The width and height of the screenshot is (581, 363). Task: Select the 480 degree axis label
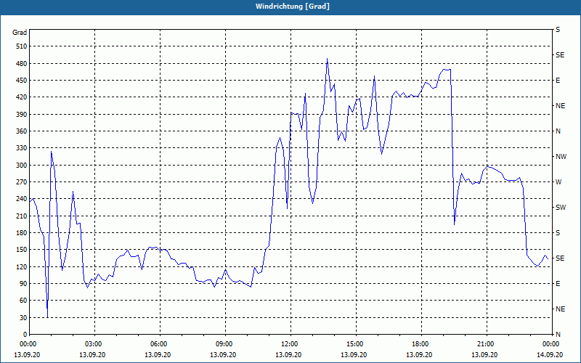coord(23,64)
